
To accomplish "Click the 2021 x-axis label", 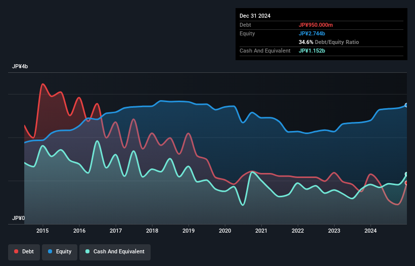I will [261, 231].
